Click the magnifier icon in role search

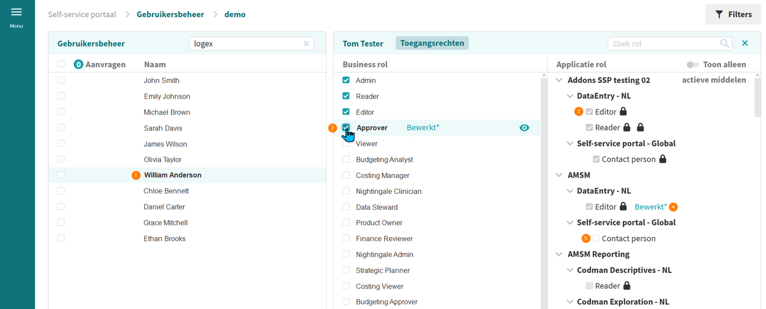725,43
